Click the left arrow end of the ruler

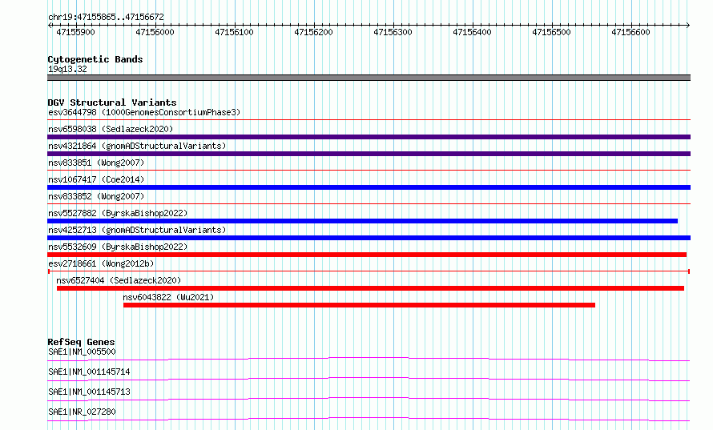pos(50,26)
